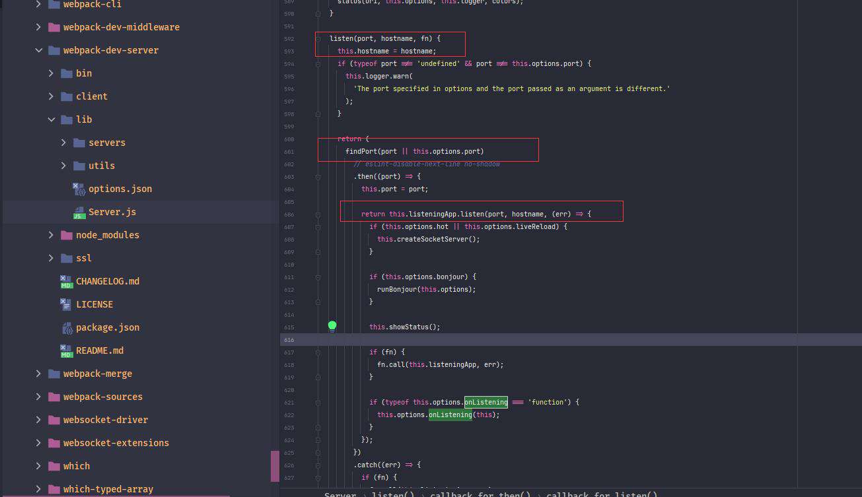
Task: Click the webpack-dev-middleware folder icon
Action: (x=54, y=27)
